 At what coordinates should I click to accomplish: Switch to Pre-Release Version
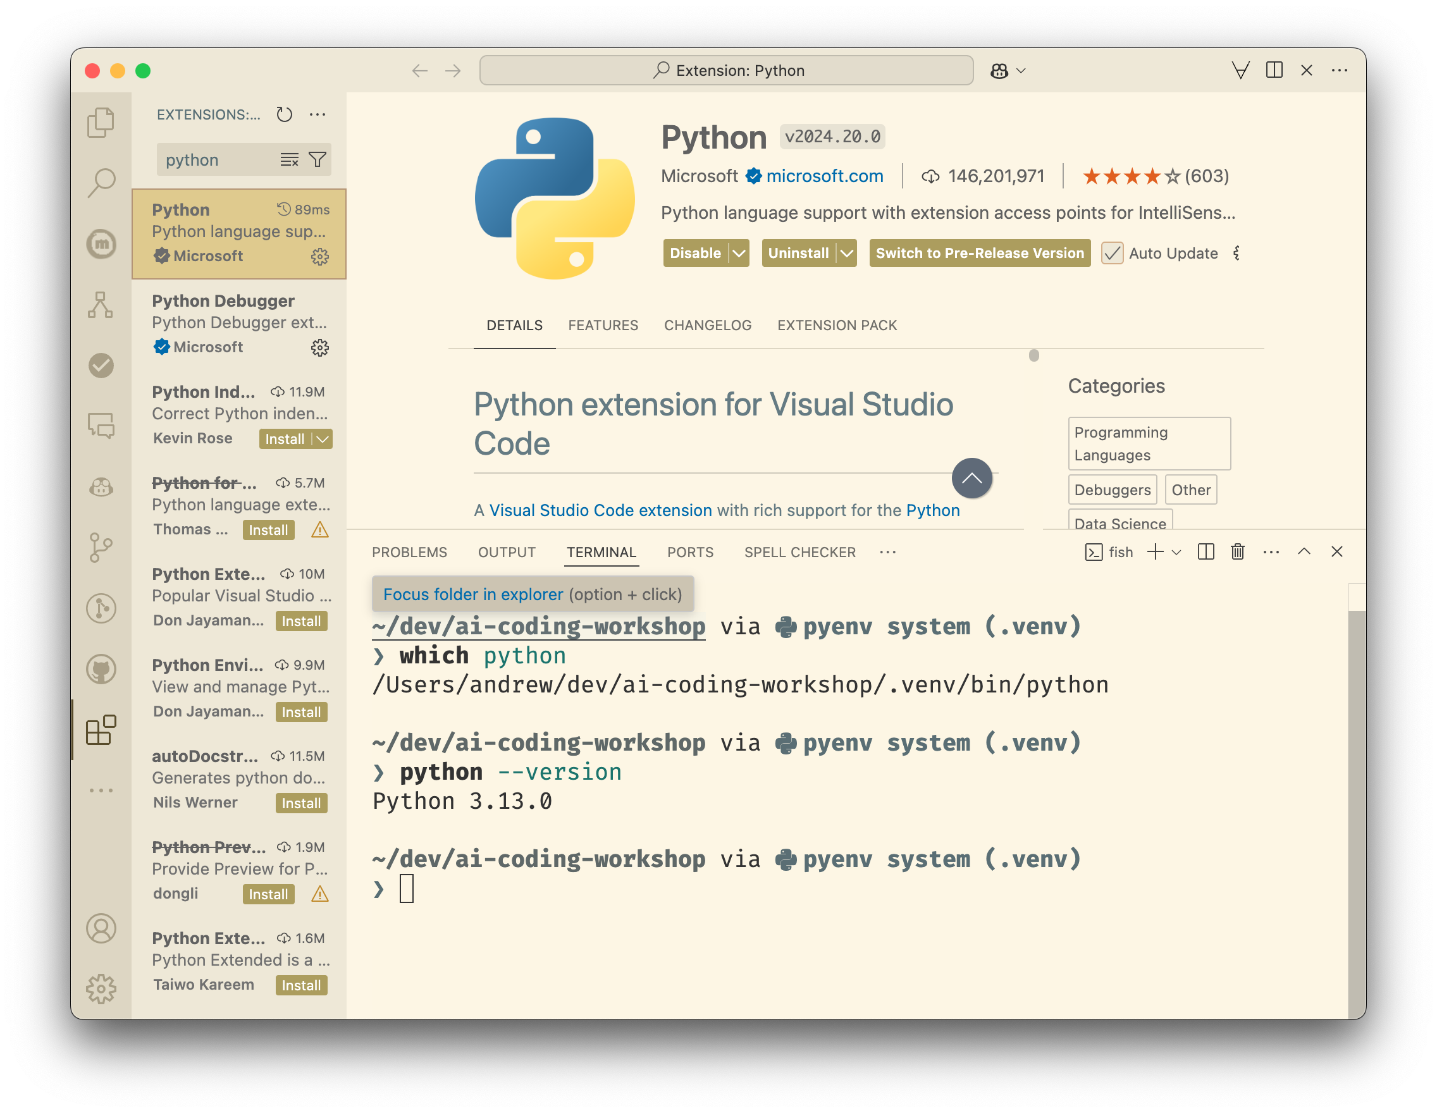(x=980, y=253)
